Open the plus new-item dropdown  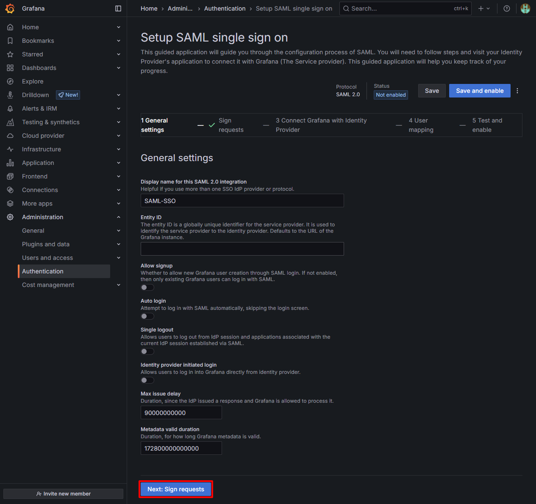(484, 8)
